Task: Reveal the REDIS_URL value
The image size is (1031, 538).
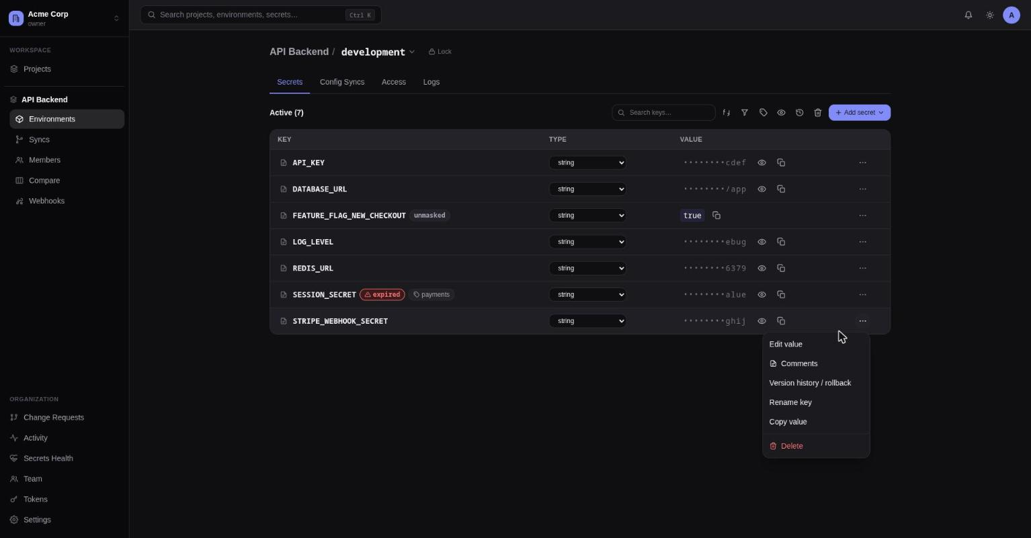Action: 761,268
